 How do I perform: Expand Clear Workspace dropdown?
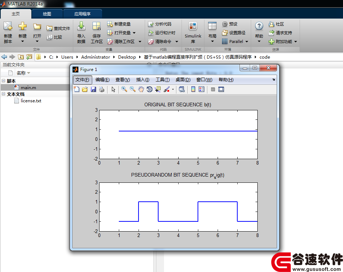[x=140, y=42]
